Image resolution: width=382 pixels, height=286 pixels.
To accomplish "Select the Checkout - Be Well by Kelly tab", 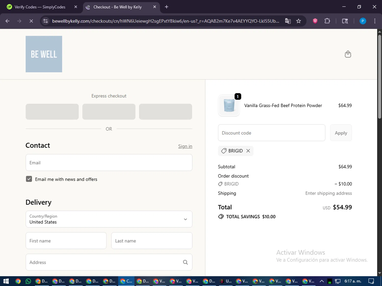I will (x=117, y=7).
